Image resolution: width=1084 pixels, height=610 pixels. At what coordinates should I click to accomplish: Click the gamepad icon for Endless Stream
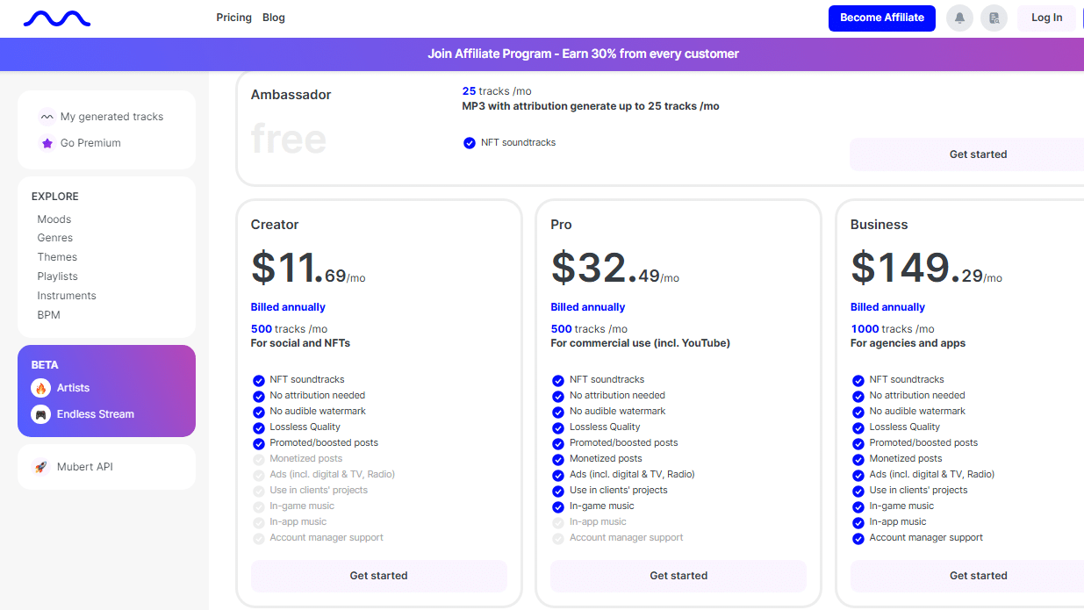tap(41, 414)
